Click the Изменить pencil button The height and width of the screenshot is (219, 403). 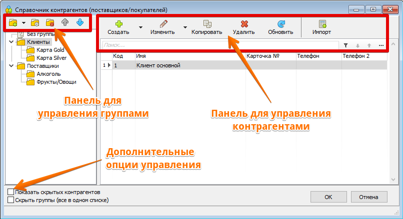pos(162,27)
